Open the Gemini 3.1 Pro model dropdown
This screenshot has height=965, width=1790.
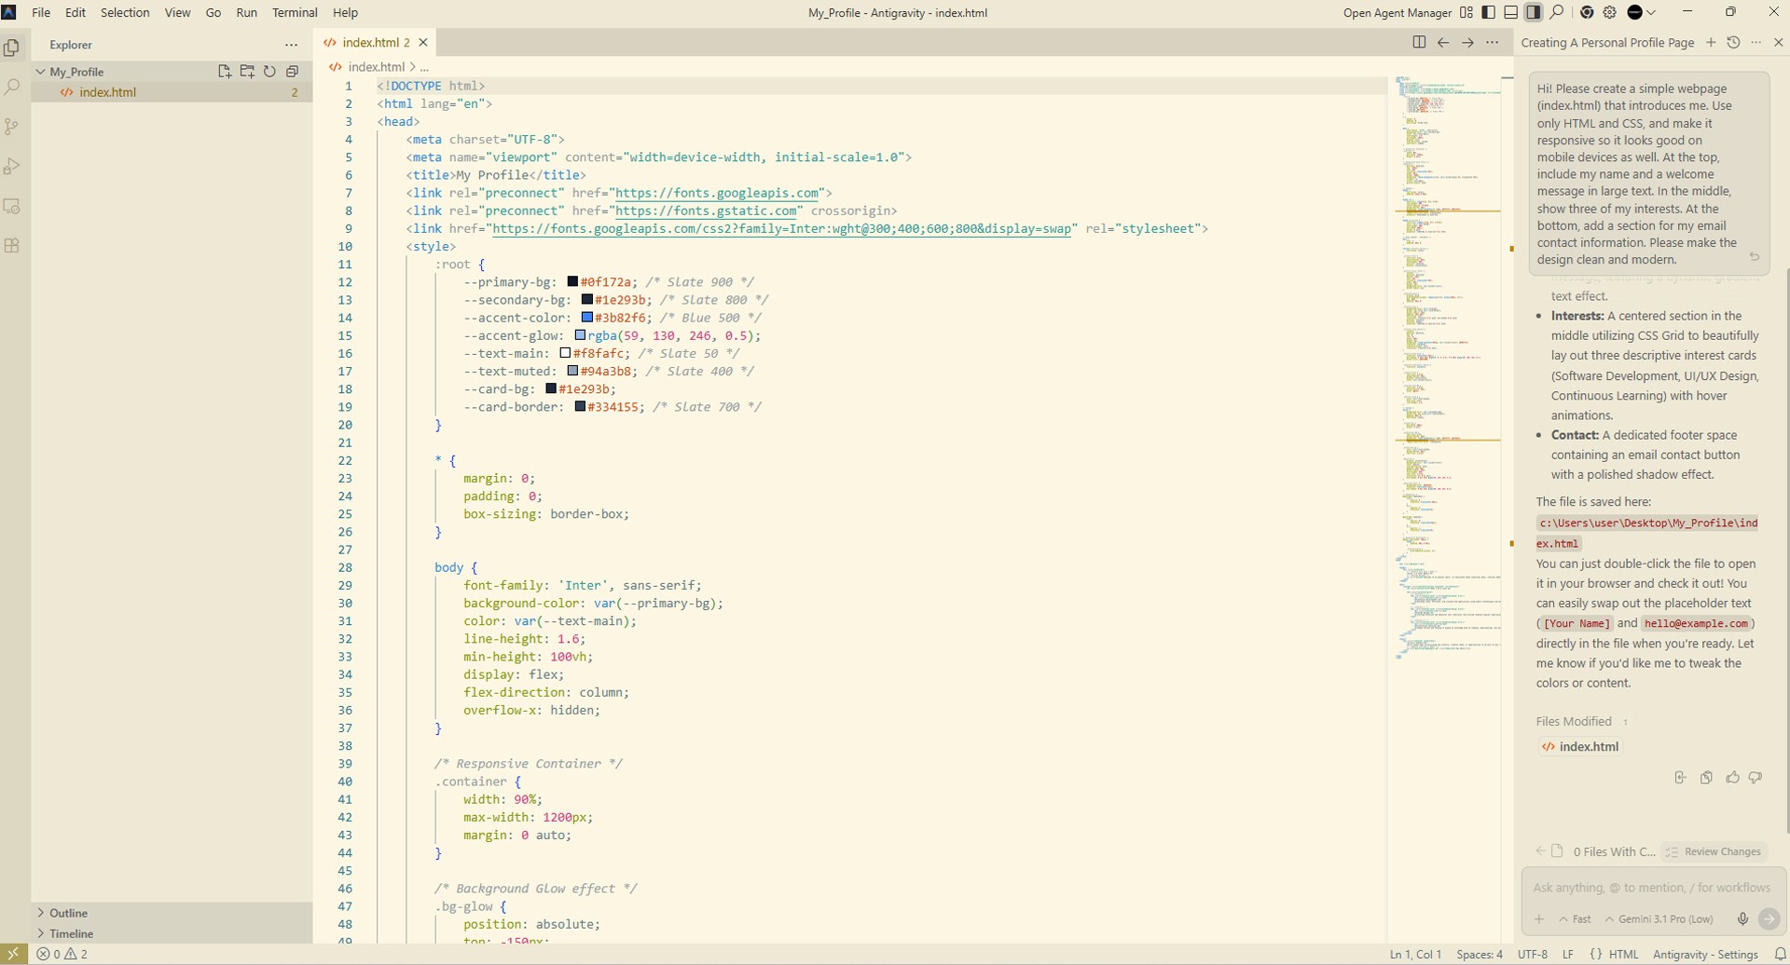tap(1659, 919)
